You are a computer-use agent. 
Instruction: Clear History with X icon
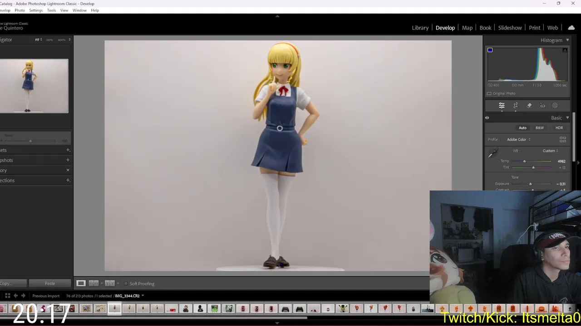pyautogui.click(x=68, y=170)
